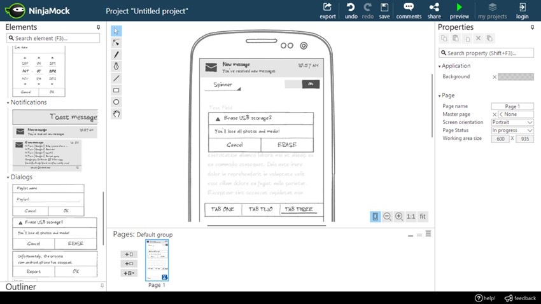
Task: Click the fit zoom button
Action: [423, 217]
